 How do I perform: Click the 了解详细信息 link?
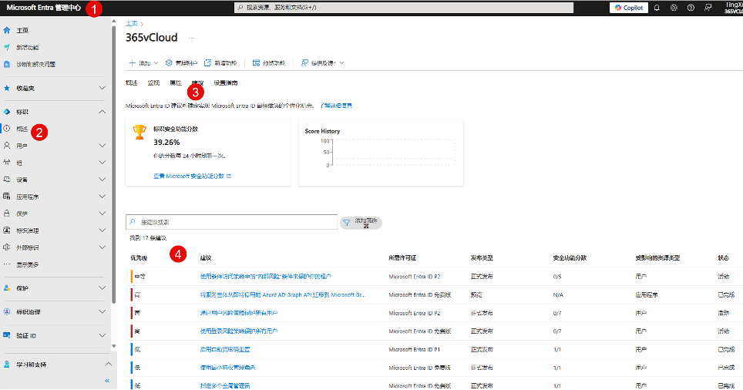tap(336, 106)
